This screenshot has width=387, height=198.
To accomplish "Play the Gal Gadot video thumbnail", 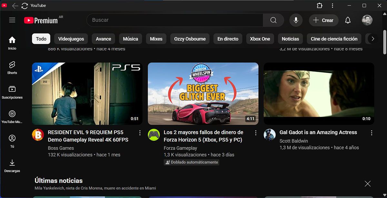I will (319, 94).
